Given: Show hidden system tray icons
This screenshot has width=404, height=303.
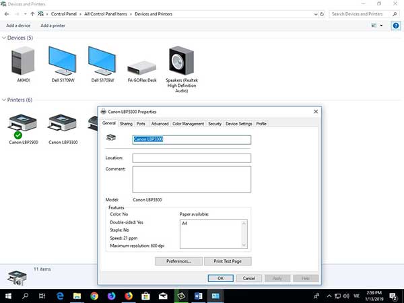Looking at the screenshot, I should [329, 296].
